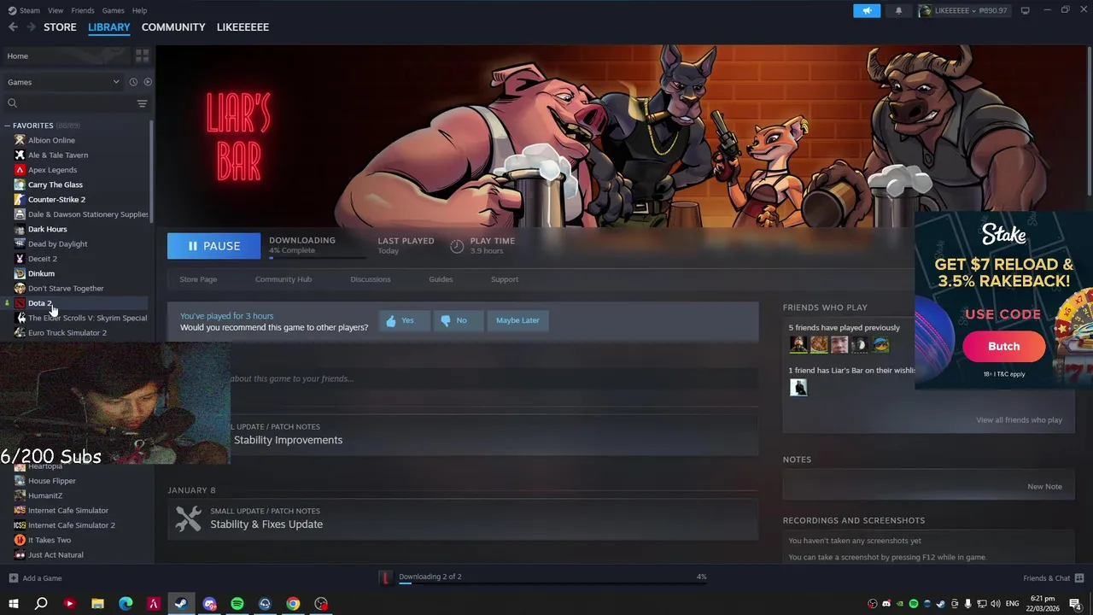Click View all friends who play
The width and height of the screenshot is (1093, 615).
[x=1019, y=420]
